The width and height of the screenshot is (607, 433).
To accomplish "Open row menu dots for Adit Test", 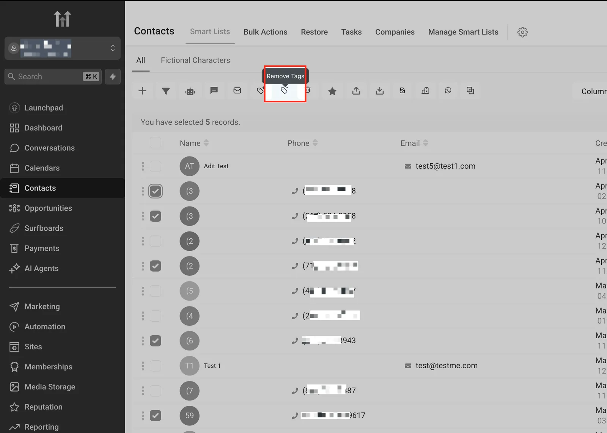I will pos(143,166).
